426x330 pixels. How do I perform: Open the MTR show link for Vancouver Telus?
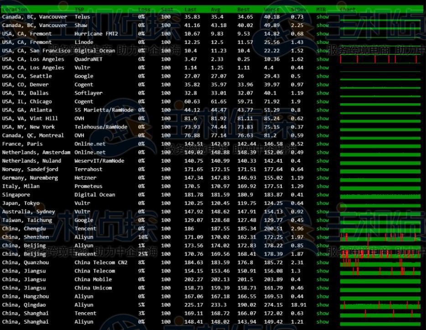322,17
